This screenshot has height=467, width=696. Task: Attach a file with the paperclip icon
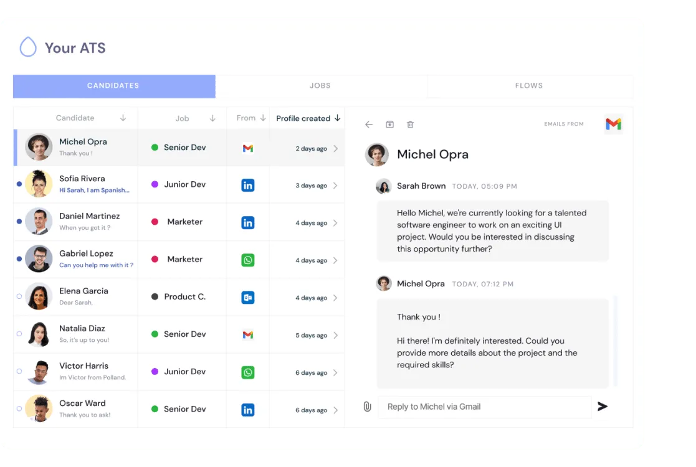point(367,406)
